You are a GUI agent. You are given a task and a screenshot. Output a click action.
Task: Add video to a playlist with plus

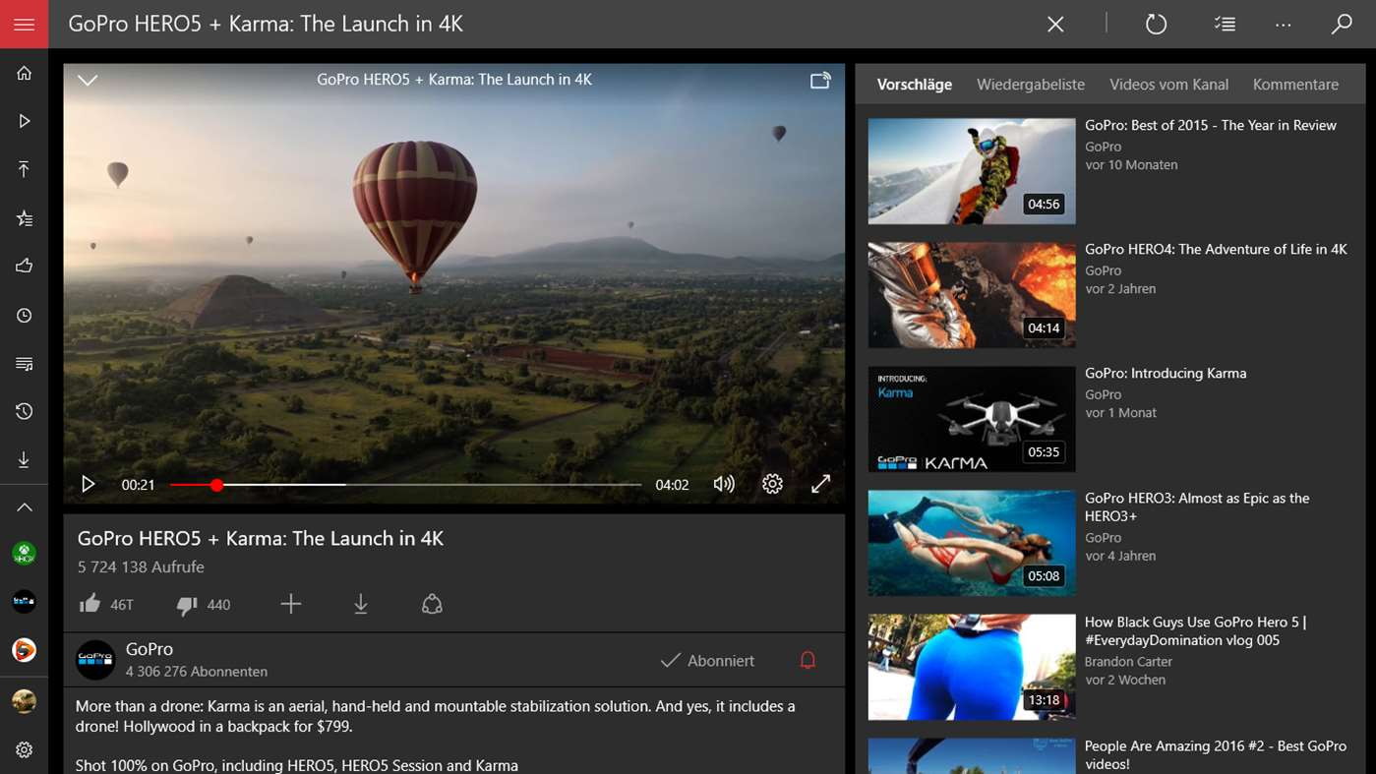(x=290, y=604)
